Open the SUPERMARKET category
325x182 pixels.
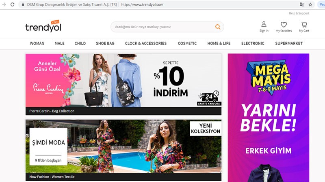pos(289,43)
